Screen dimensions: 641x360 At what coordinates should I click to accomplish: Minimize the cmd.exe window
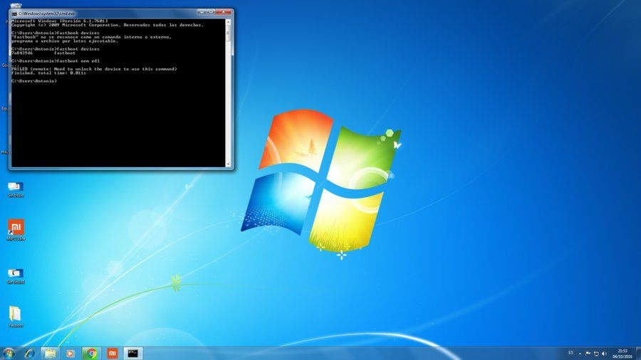pos(202,12)
